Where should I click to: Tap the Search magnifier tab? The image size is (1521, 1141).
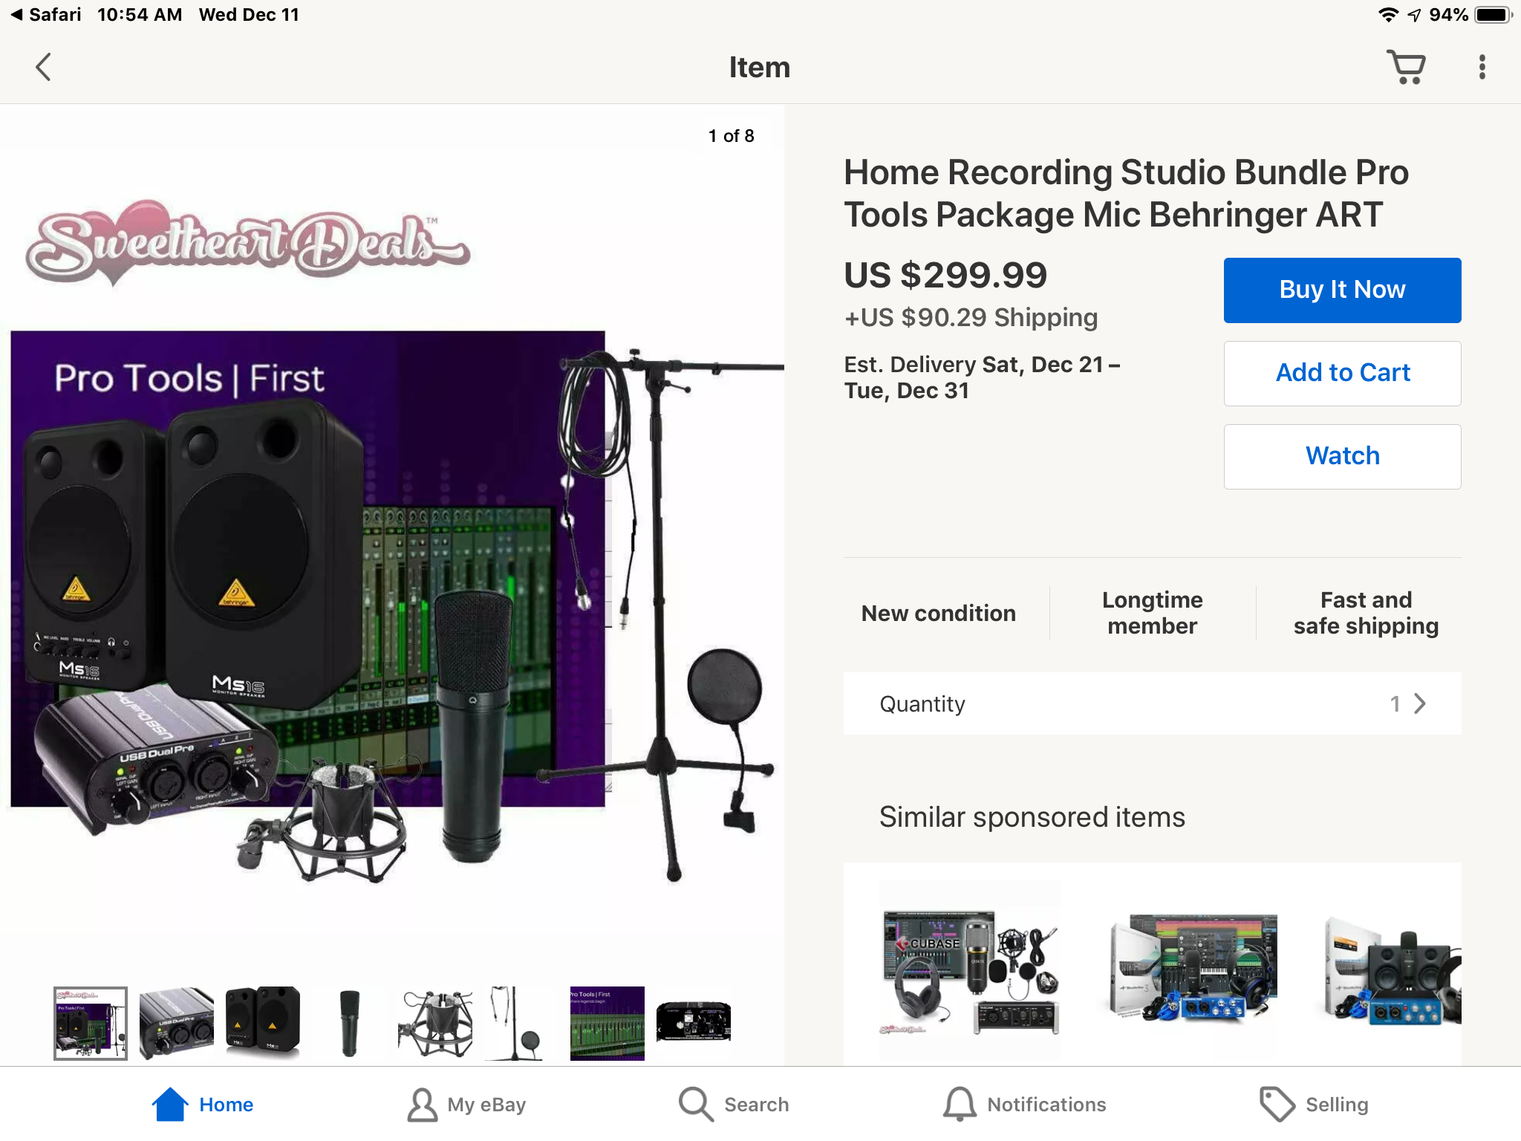point(734,1105)
